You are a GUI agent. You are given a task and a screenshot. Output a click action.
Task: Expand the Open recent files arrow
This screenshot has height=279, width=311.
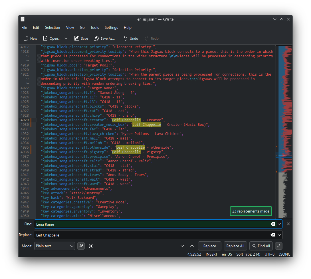tap(66, 39)
